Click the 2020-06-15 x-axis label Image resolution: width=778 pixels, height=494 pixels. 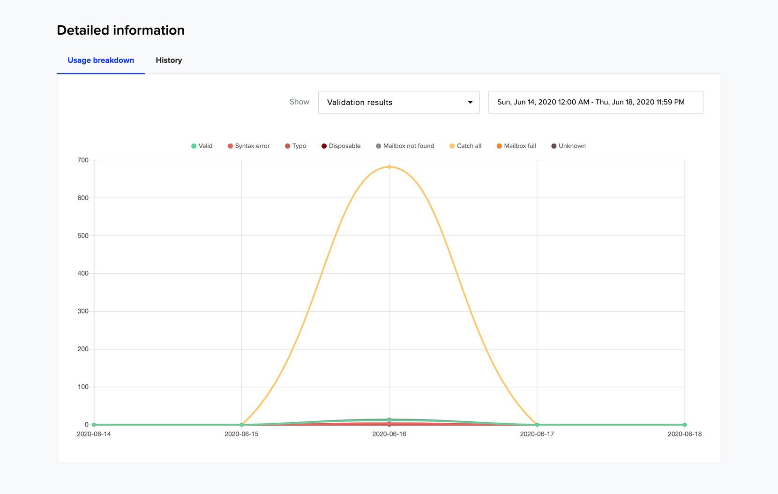coord(241,434)
